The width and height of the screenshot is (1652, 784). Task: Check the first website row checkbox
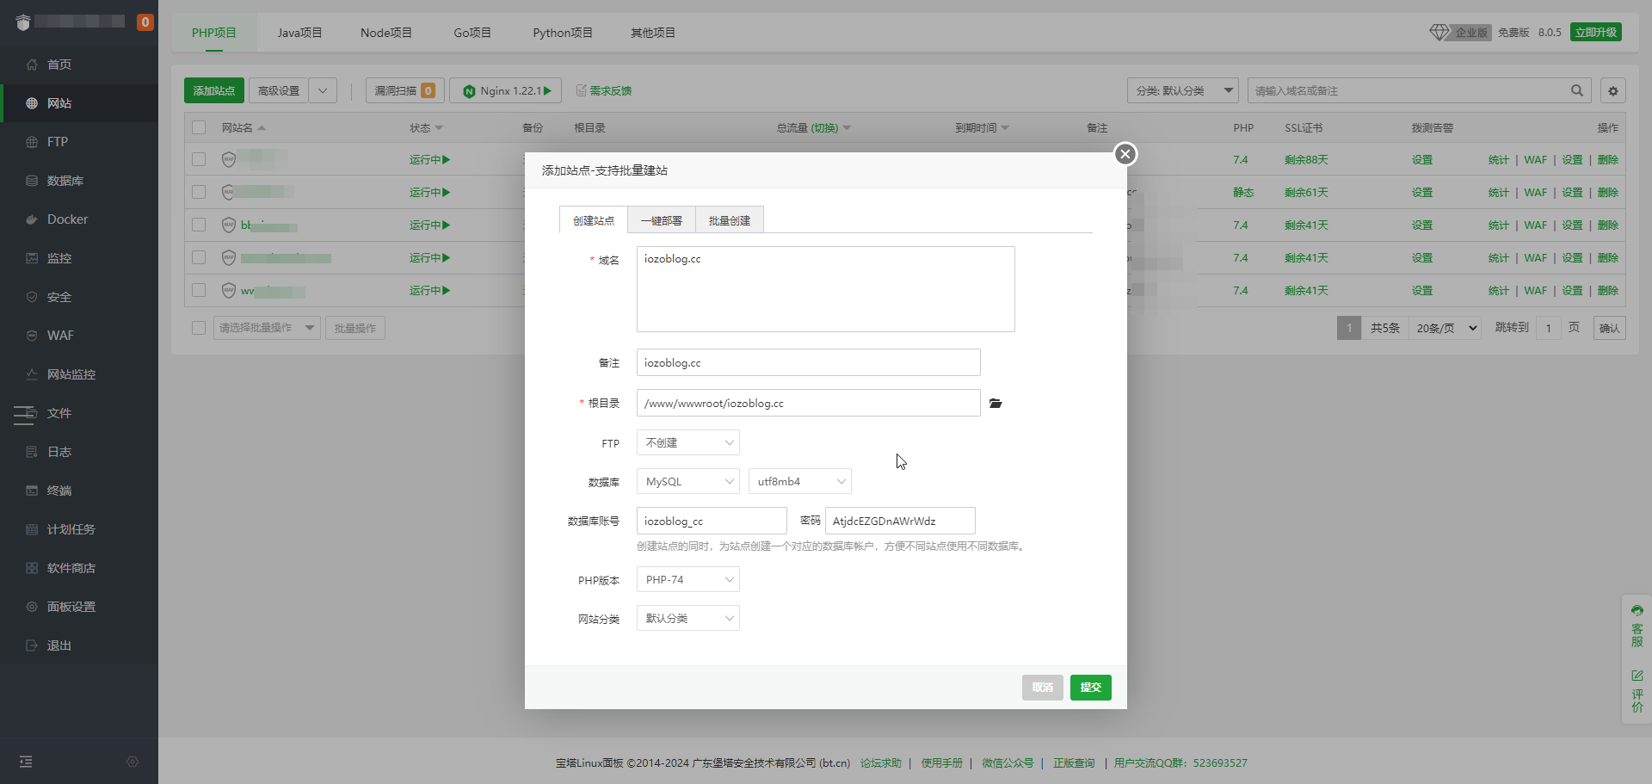199,160
